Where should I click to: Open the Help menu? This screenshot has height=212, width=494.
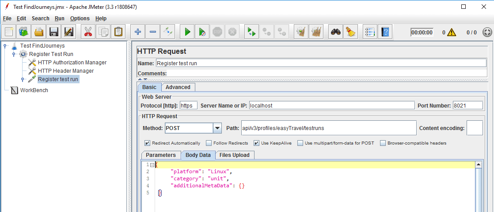click(101, 19)
